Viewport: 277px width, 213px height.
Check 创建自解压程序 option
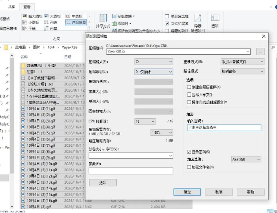(x=189, y=87)
